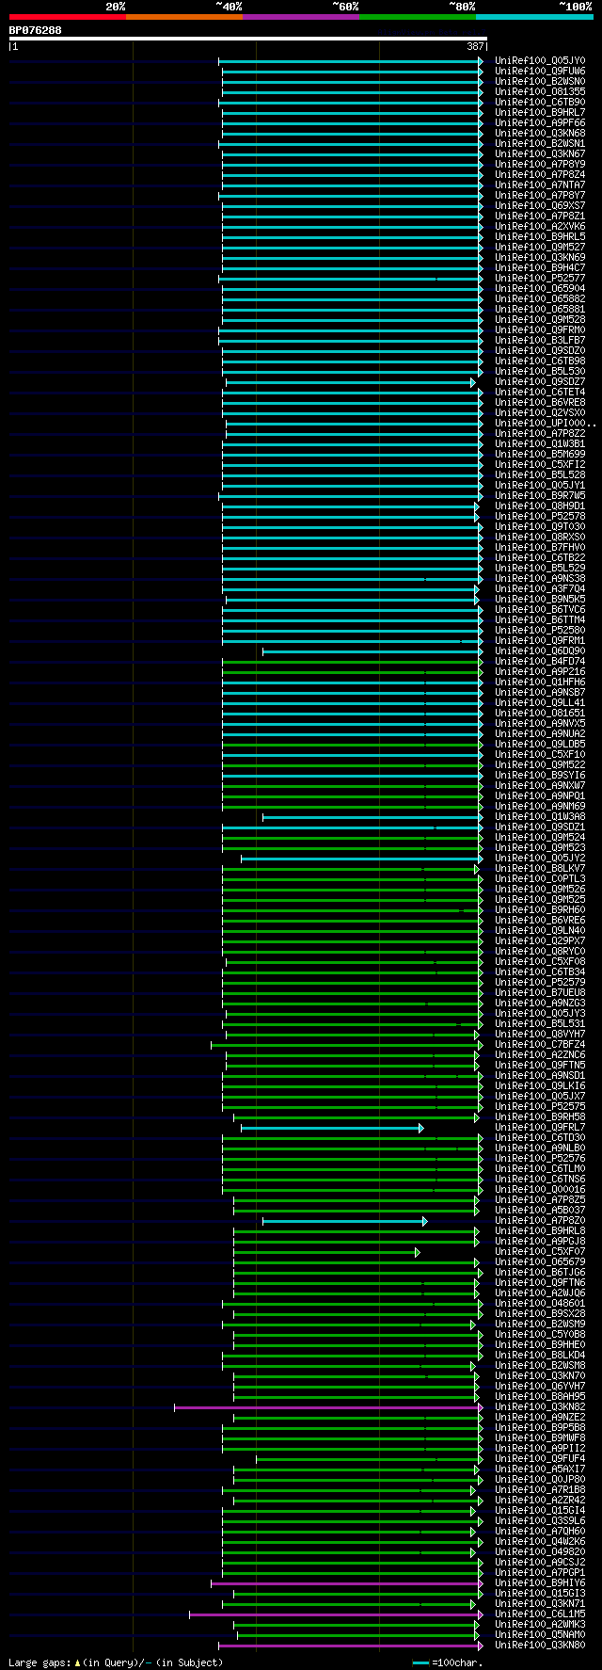The width and height of the screenshot is (602, 1670).
Task: Select the UniRef100_C5XFI2 hit
Action: (540, 465)
